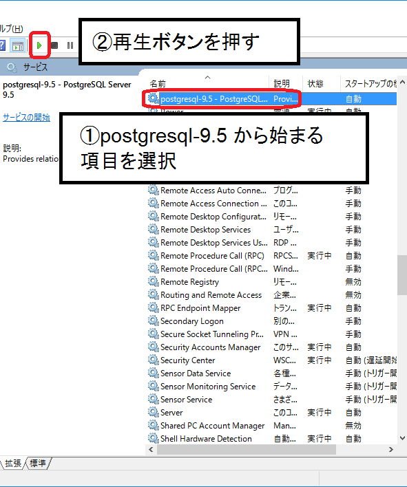Click gear icon beside Secondary Logon
The height and width of the screenshot is (487, 407).
tap(153, 321)
